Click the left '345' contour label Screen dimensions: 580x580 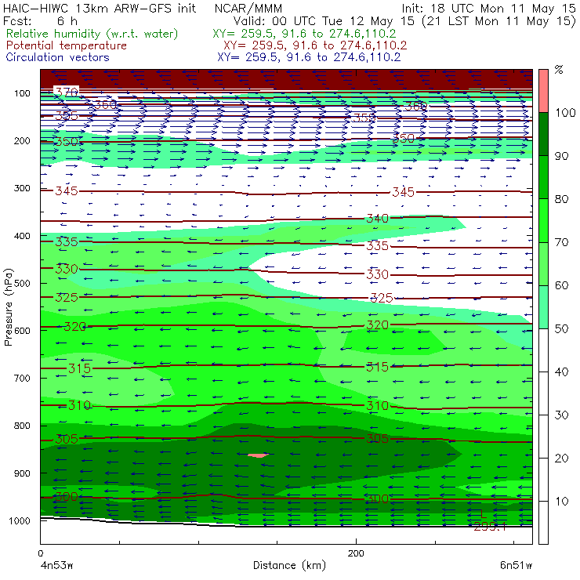coord(67,191)
